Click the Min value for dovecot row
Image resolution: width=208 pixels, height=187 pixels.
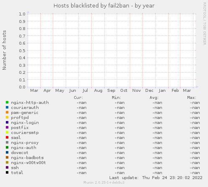click(x=120, y=153)
